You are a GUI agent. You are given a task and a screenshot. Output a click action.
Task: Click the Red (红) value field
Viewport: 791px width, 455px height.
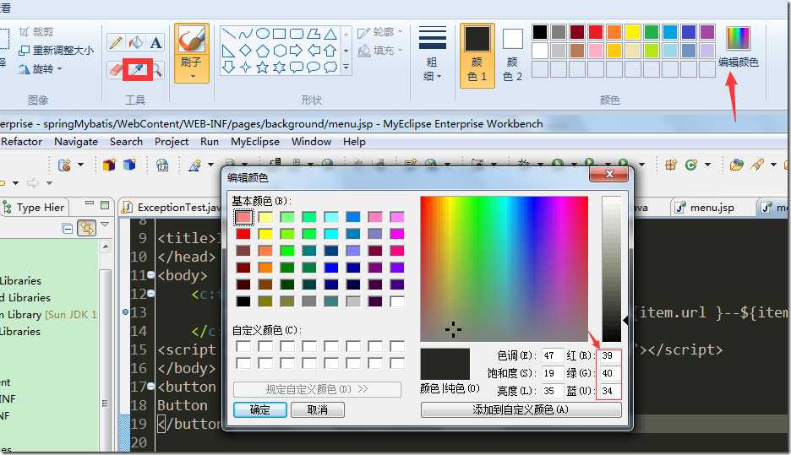(609, 355)
